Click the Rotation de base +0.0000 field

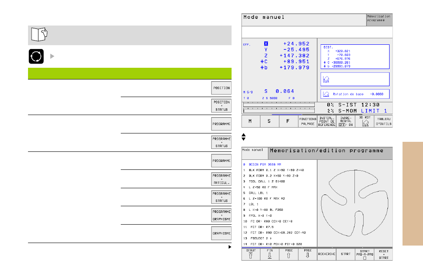(355, 94)
